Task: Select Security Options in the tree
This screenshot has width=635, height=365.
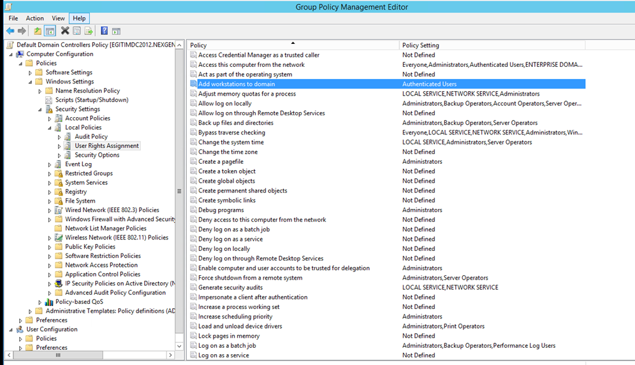Action: point(97,155)
